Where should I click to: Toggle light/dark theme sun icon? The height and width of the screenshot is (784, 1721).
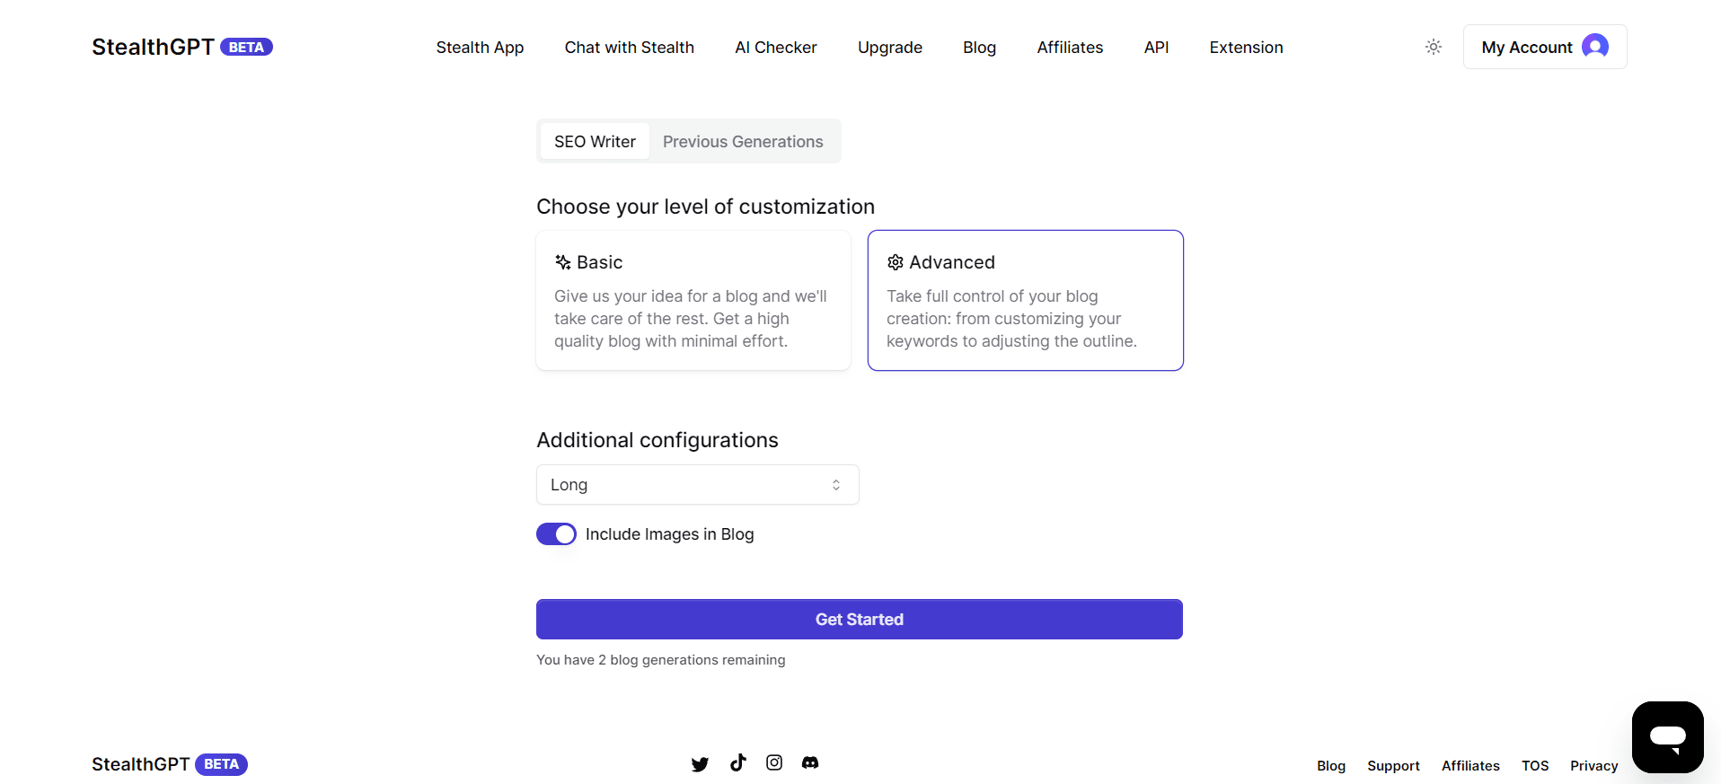click(x=1434, y=47)
